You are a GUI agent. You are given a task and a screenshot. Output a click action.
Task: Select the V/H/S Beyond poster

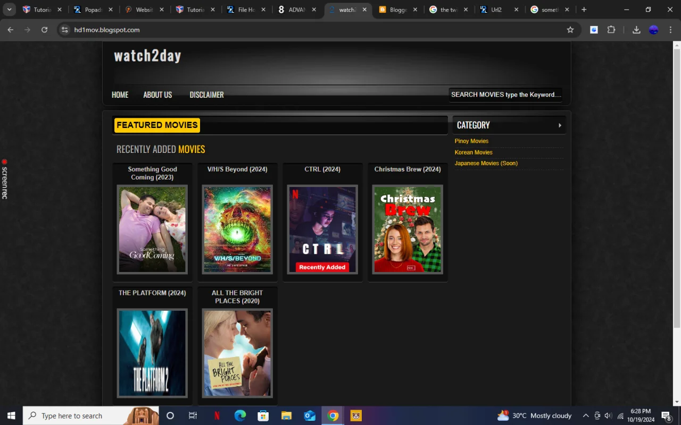tap(237, 229)
